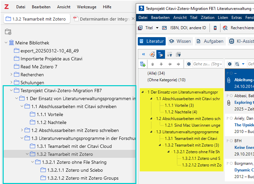Collapse 1.3.2.1 Zotero ohne File Sharing in Zotero
Viewport: 254px width, 184px height.
[x=33, y=162]
